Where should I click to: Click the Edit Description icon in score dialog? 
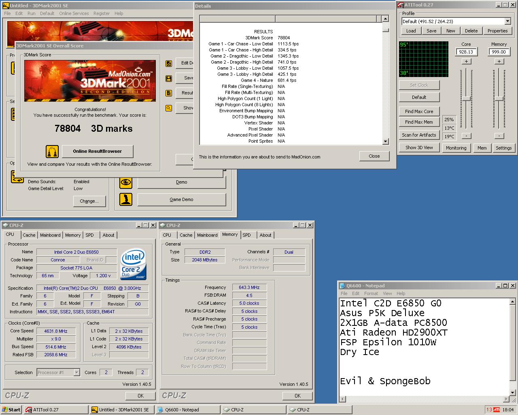click(169, 63)
